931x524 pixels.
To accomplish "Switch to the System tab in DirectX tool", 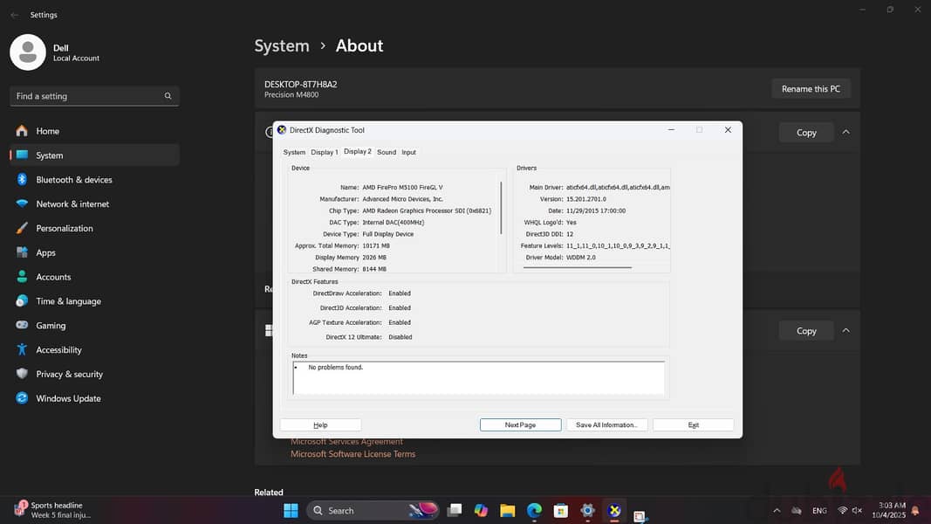I will point(294,152).
